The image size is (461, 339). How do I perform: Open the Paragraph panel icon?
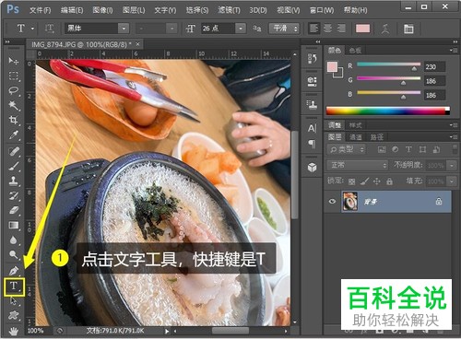click(312, 144)
